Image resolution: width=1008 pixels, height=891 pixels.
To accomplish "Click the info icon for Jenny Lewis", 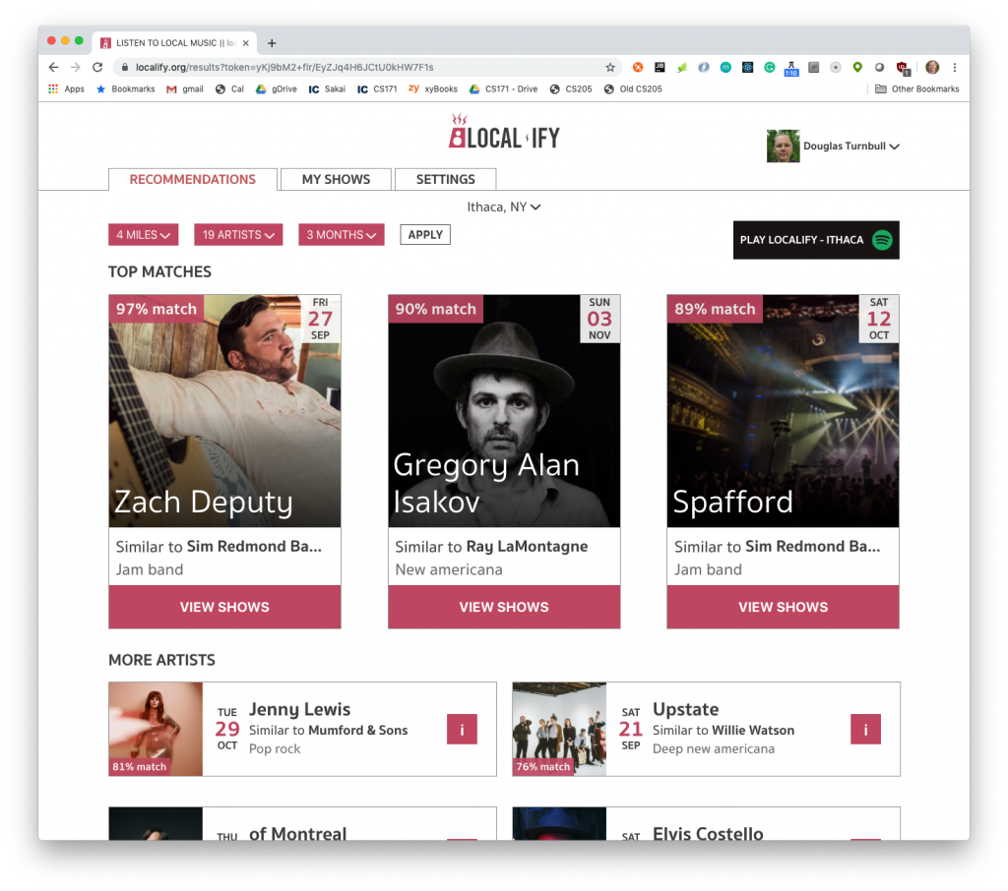I will coord(462,729).
